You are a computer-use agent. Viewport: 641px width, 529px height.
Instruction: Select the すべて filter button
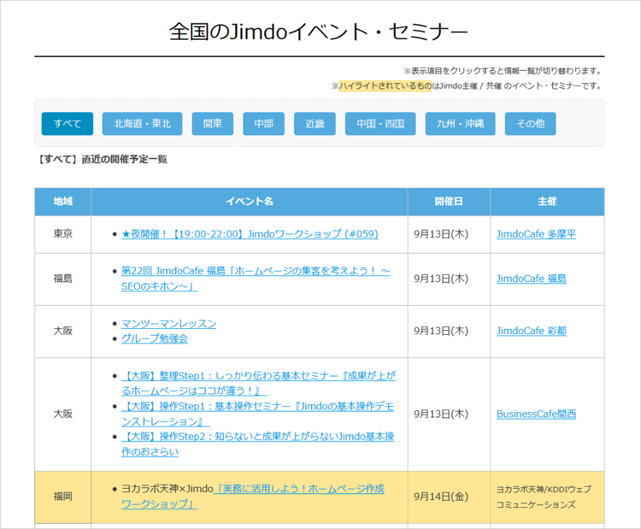pos(67,123)
